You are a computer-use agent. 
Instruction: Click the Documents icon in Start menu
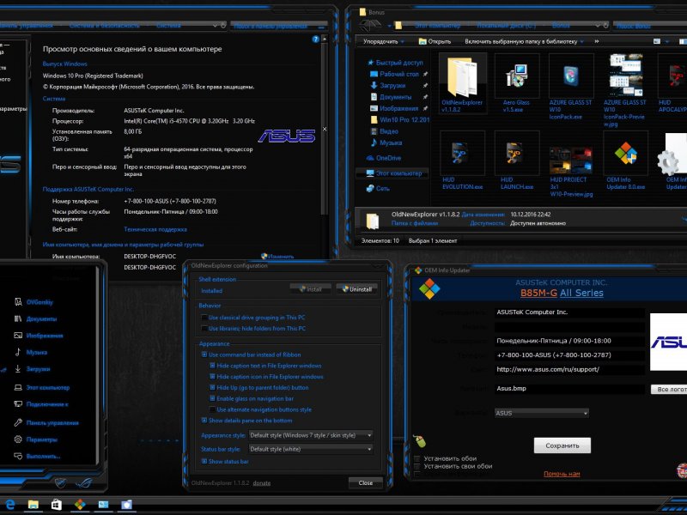[18, 318]
